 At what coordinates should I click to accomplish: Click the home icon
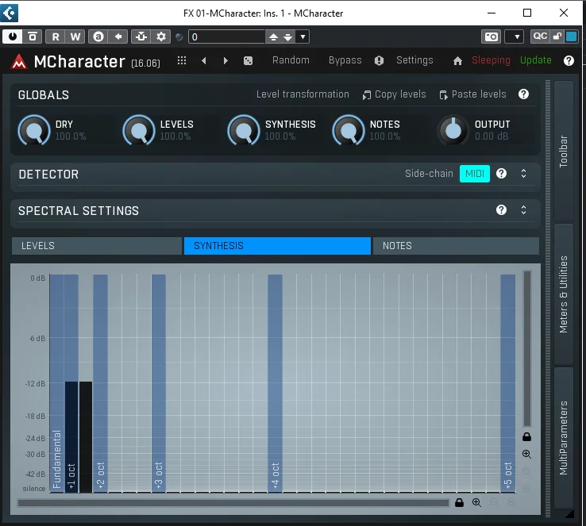(457, 60)
